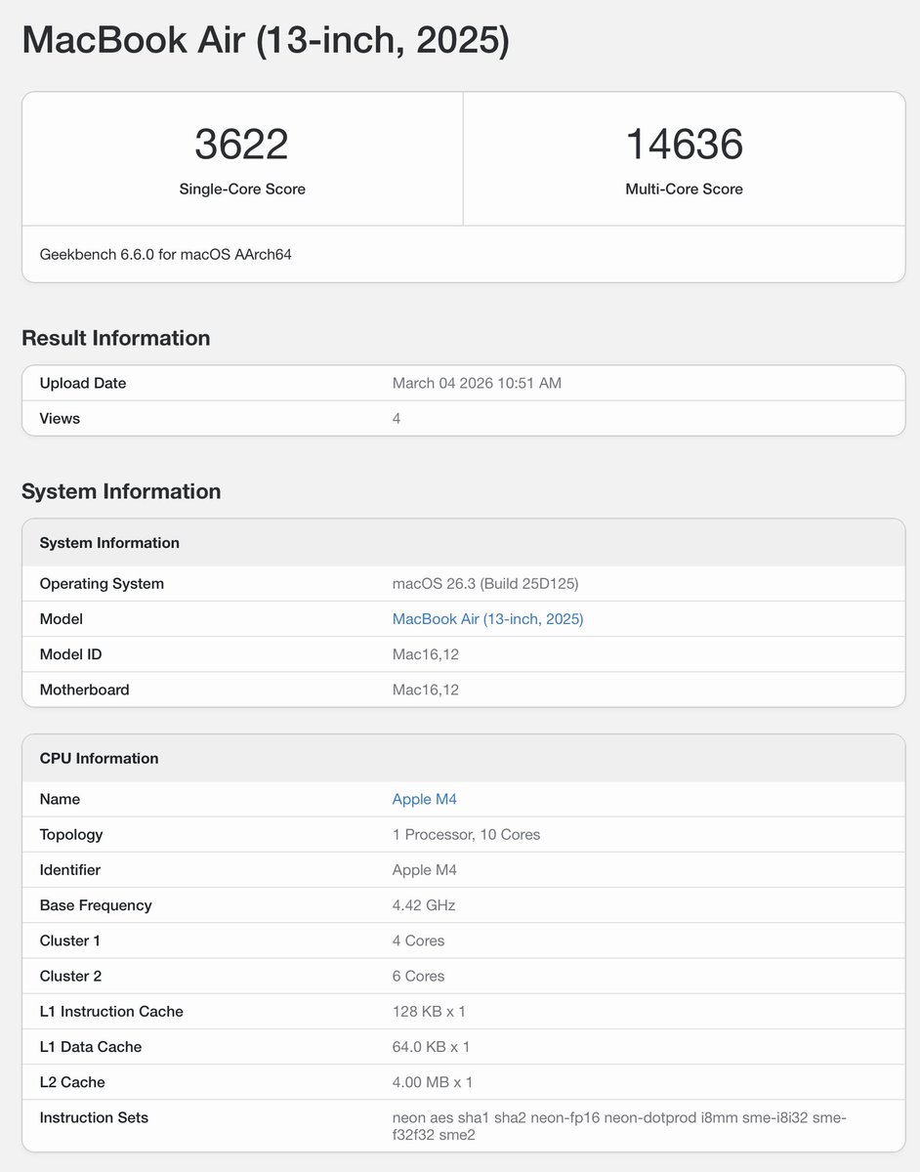920x1172 pixels.
Task: Click the Views label
Action: click(60, 418)
